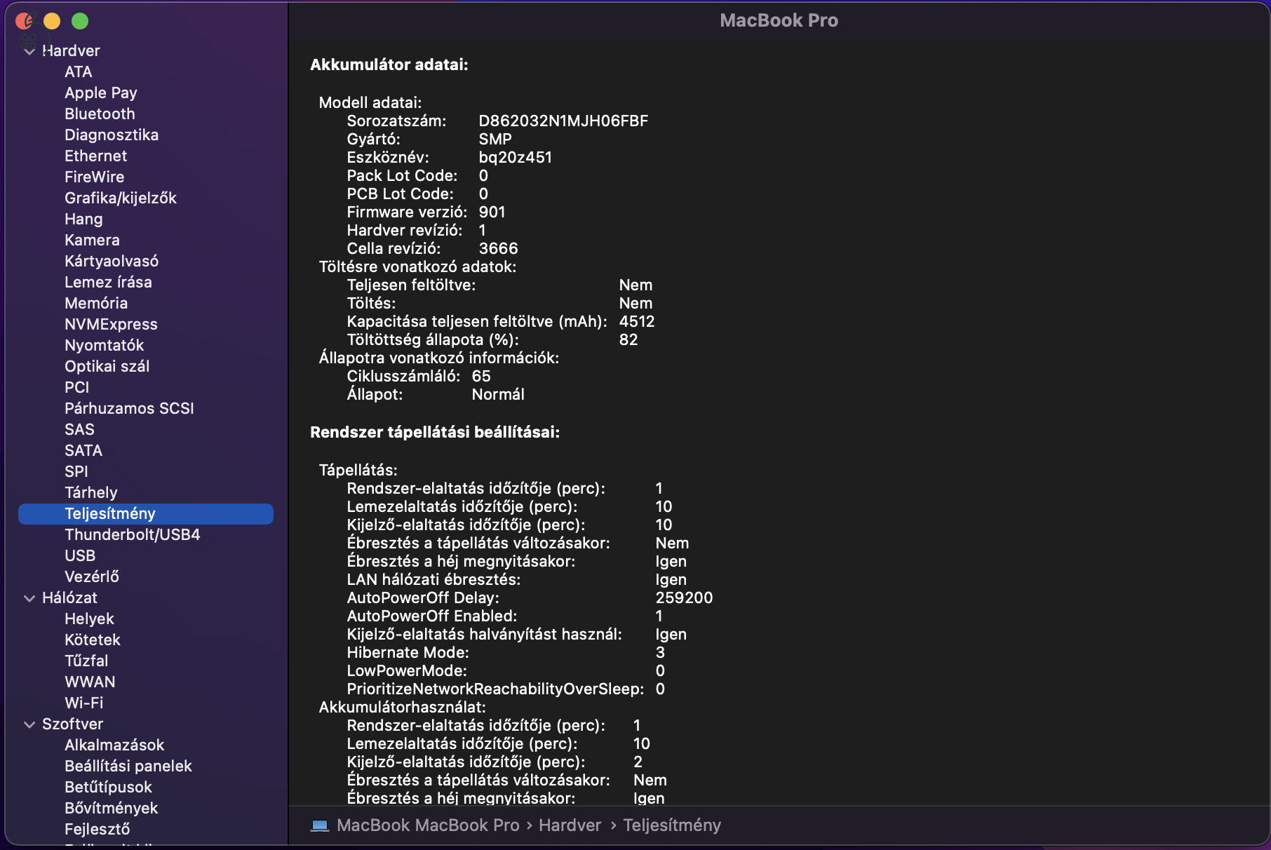Open Kártyaolvasó entry
The width and height of the screenshot is (1271, 850).
point(112,261)
